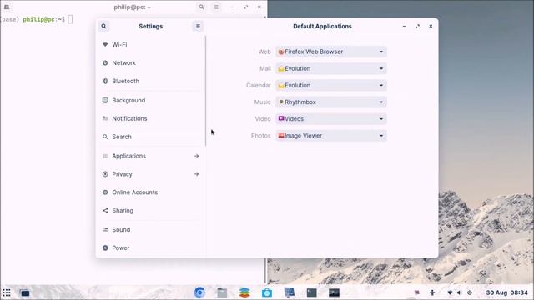
Task: Open Notifications settings panel
Action: coord(150,118)
